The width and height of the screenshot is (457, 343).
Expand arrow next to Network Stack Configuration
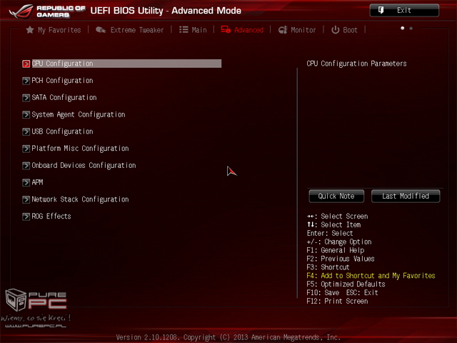26,199
